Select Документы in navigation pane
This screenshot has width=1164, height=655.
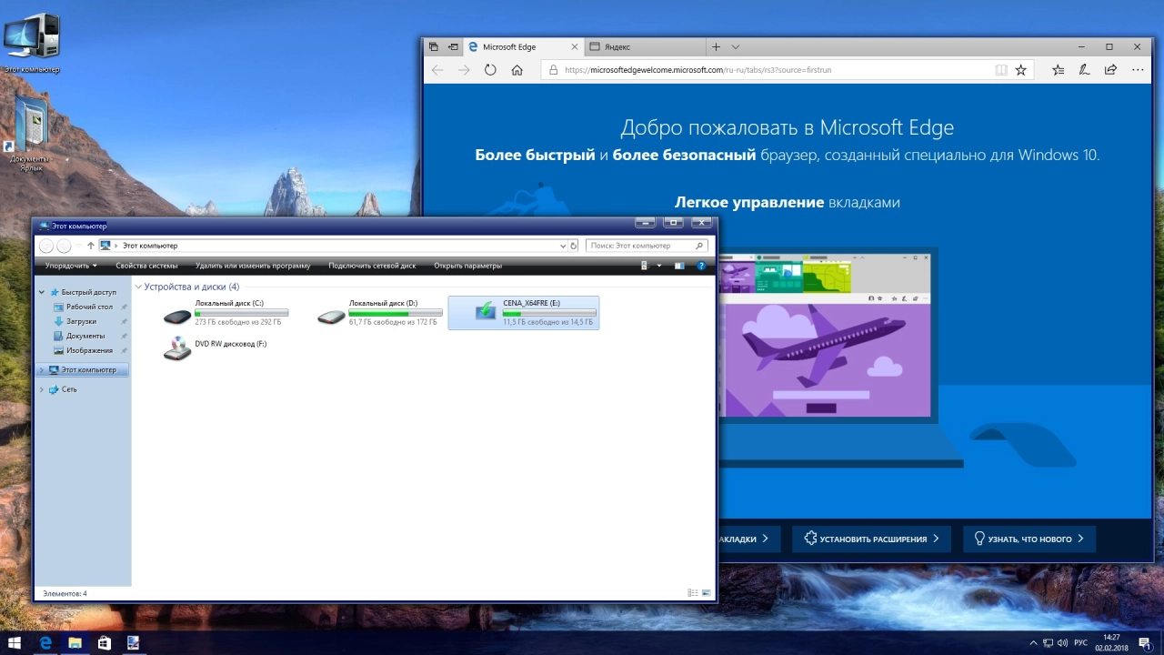point(85,336)
